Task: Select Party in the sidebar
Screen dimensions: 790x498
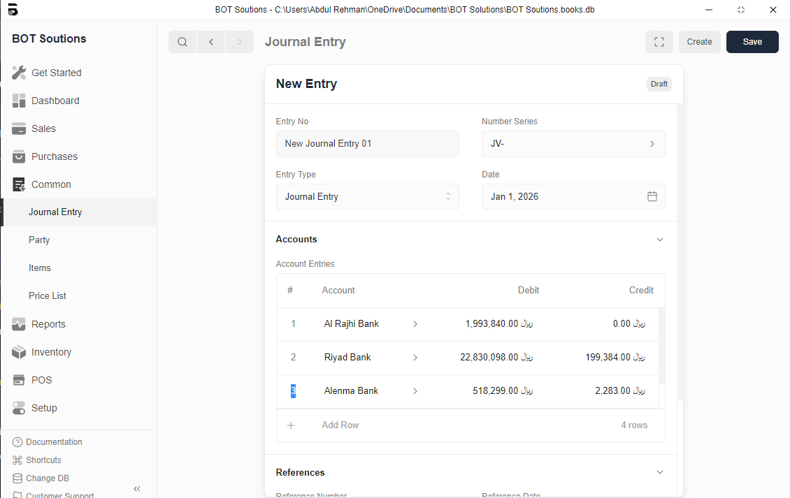Action: (39, 240)
